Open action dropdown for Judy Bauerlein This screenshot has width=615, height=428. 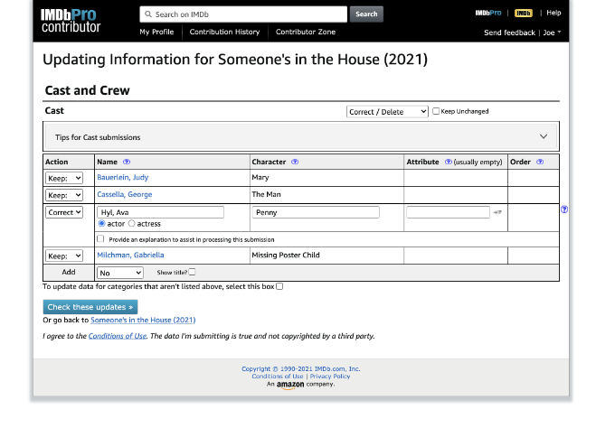tap(64, 178)
